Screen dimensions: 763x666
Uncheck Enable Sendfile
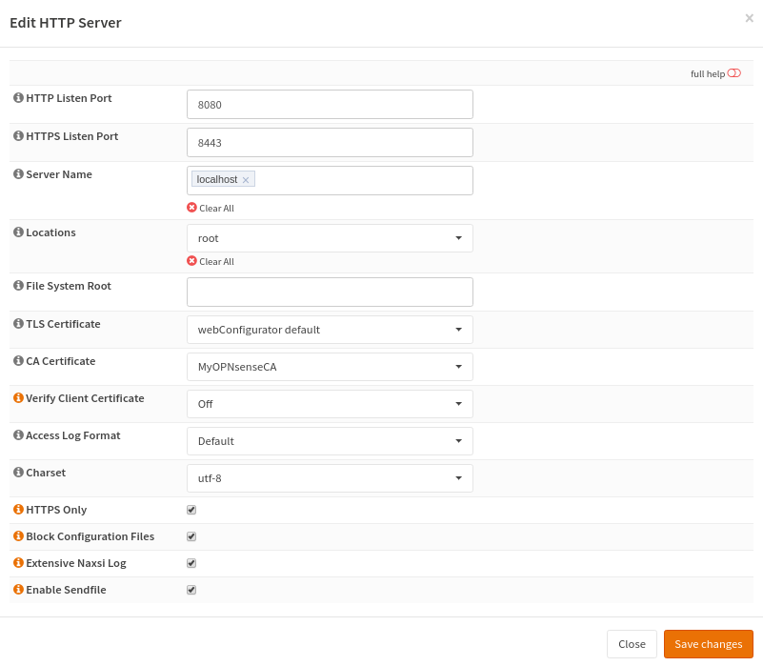click(191, 590)
